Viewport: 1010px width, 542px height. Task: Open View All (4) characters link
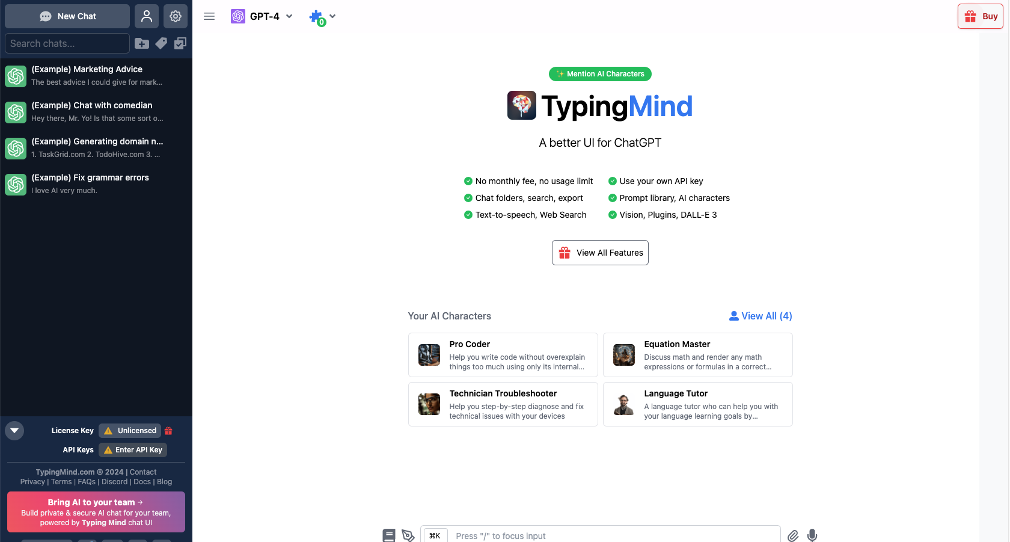point(761,316)
